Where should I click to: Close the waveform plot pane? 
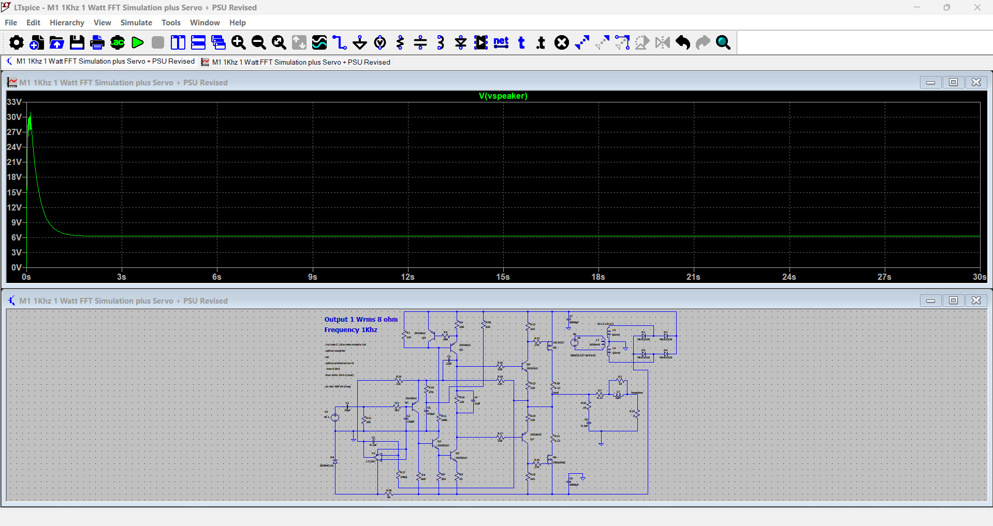(976, 82)
